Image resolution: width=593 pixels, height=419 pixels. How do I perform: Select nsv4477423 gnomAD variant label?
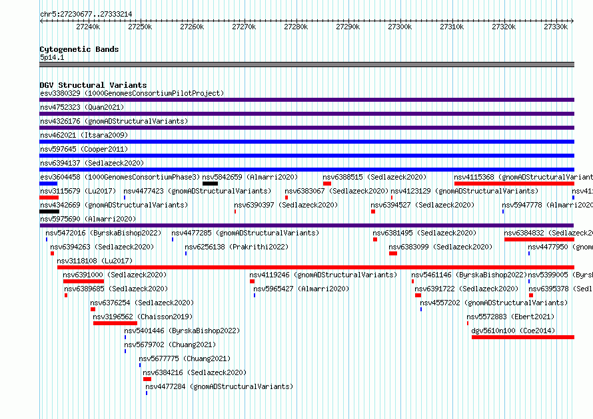pyautogui.click(x=197, y=191)
